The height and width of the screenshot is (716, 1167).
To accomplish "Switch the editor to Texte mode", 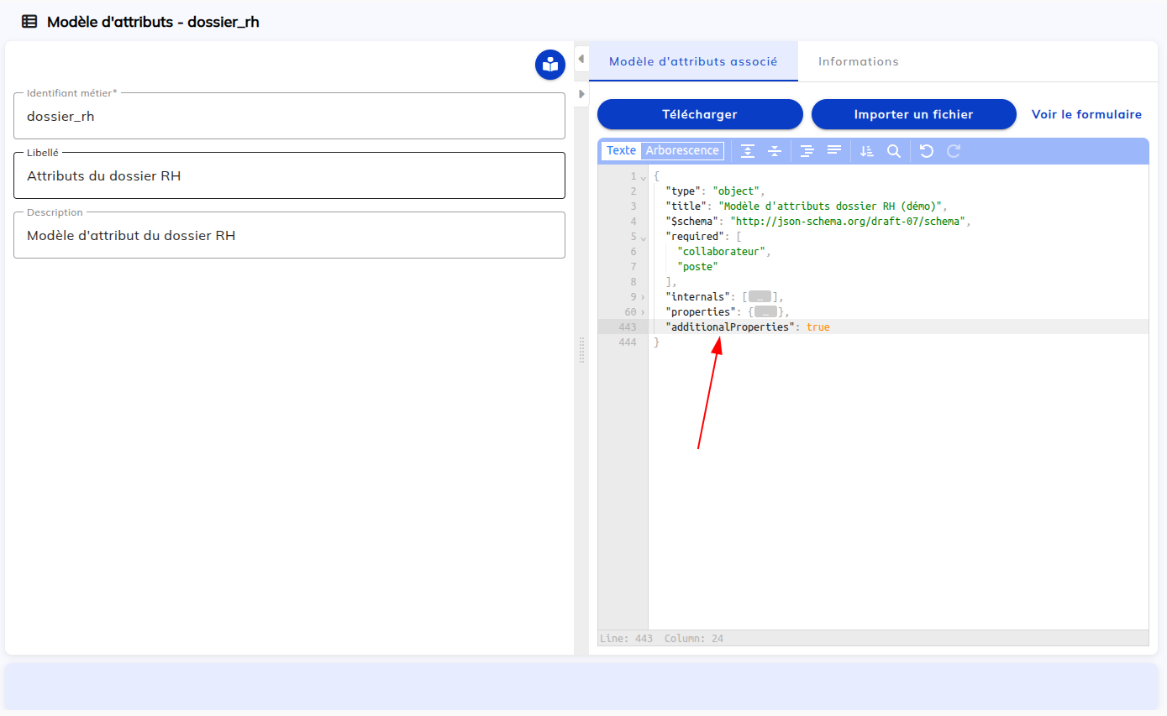I will point(621,151).
